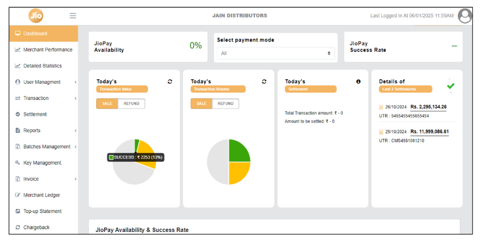Click the Jio logo
The image size is (482, 241).
tap(36, 15)
